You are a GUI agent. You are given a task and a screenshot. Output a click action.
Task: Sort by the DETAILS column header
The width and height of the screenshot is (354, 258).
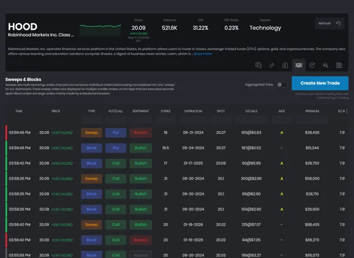[251, 111]
